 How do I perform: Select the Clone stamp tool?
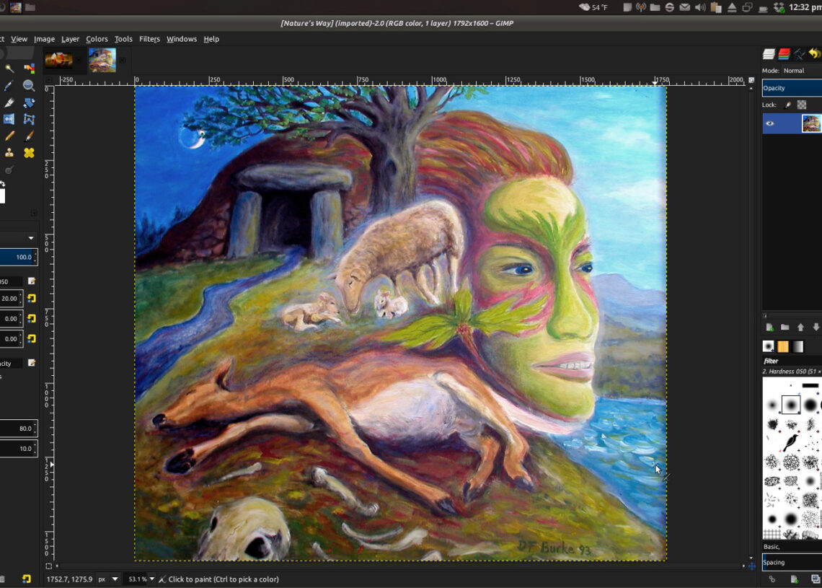pyautogui.click(x=9, y=153)
